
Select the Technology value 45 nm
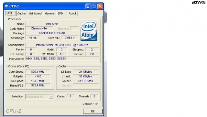click(x=33, y=38)
